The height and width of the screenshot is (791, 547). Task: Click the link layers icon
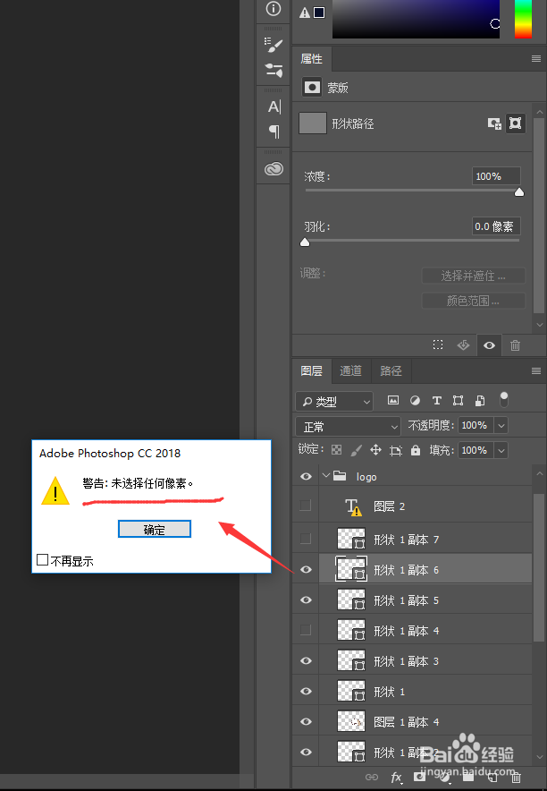click(372, 777)
